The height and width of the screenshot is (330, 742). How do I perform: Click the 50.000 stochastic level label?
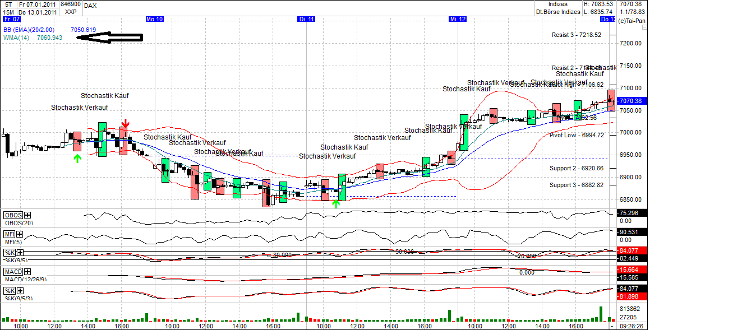(404, 252)
